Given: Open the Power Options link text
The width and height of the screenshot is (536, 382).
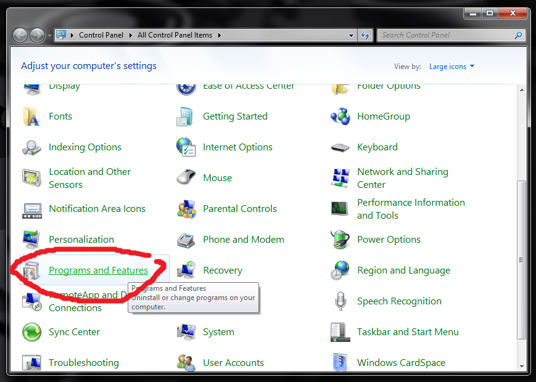Looking at the screenshot, I should click(x=389, y=240).
